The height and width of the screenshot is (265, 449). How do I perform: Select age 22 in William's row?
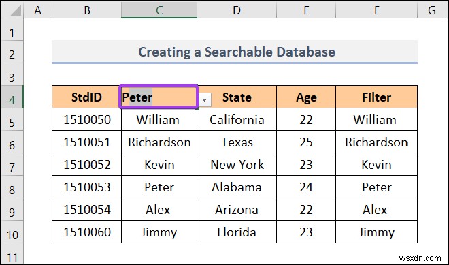click(306, 119)
